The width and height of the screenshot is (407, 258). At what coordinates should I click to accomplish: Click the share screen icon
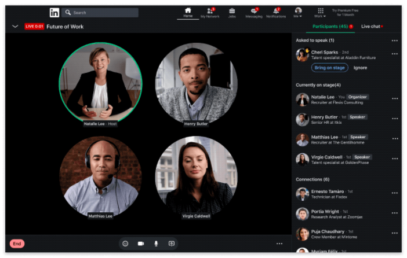172,244
